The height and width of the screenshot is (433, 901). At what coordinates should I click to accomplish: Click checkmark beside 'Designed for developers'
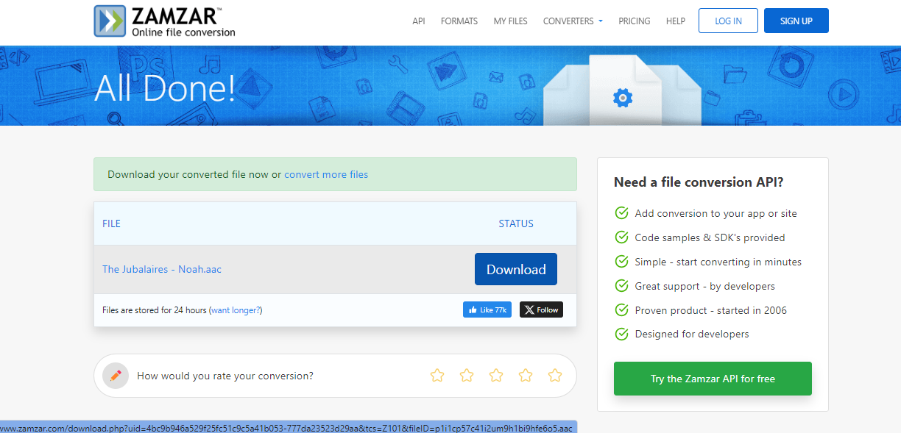pos(621,334)
